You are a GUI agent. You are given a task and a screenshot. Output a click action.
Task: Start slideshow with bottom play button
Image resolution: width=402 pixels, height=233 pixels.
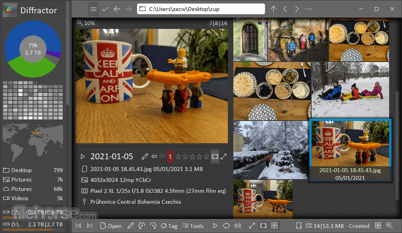point(215,226)
